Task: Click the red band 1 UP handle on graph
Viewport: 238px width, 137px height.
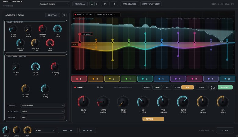Action: [x=80, y=34]
